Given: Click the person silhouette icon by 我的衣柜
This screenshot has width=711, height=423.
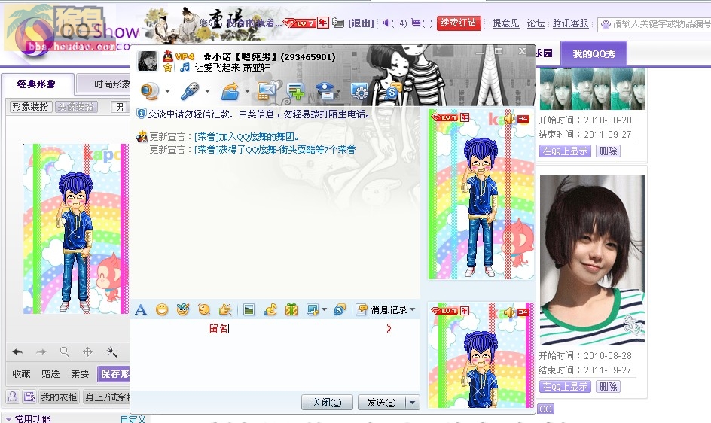Looking at the screenshot, I should click(x=13, y=397).
